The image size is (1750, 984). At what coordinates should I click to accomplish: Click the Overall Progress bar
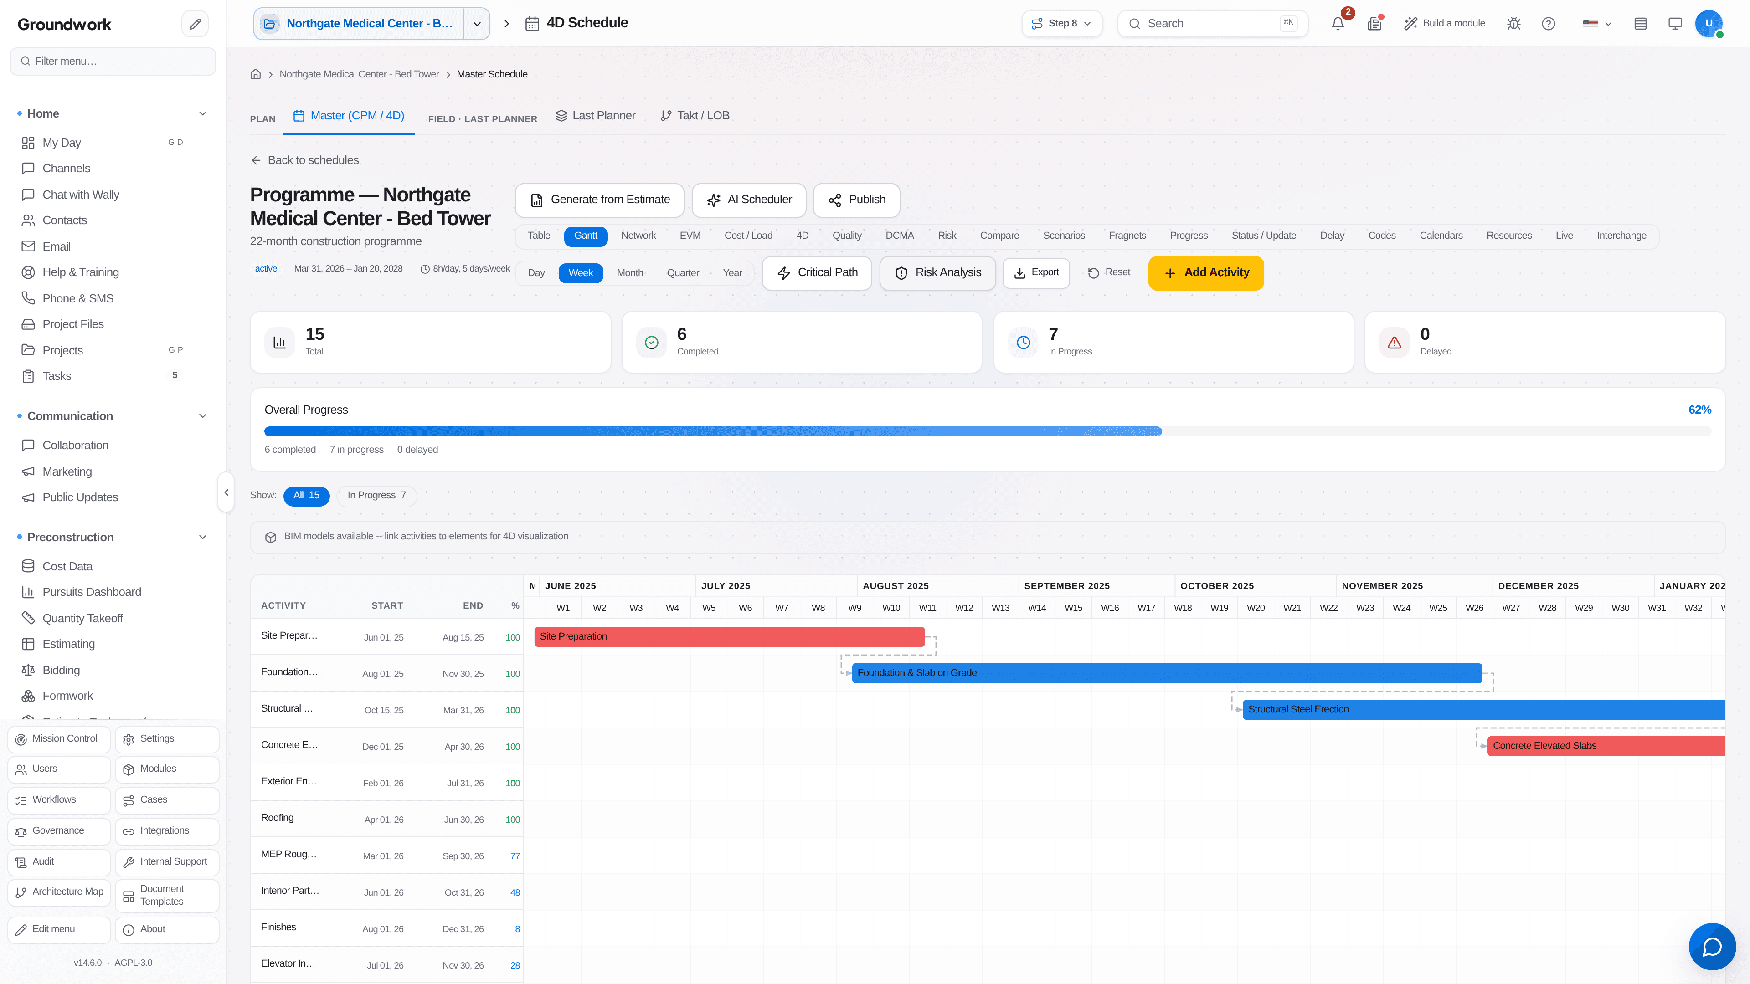coord(987,431)
